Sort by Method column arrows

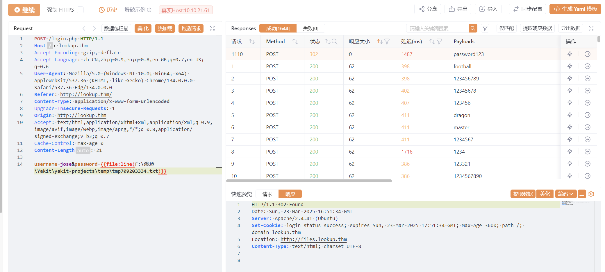pos(295,42)
